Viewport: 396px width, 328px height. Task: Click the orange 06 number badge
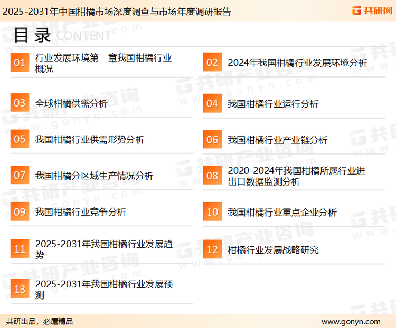tap(212, 139)
